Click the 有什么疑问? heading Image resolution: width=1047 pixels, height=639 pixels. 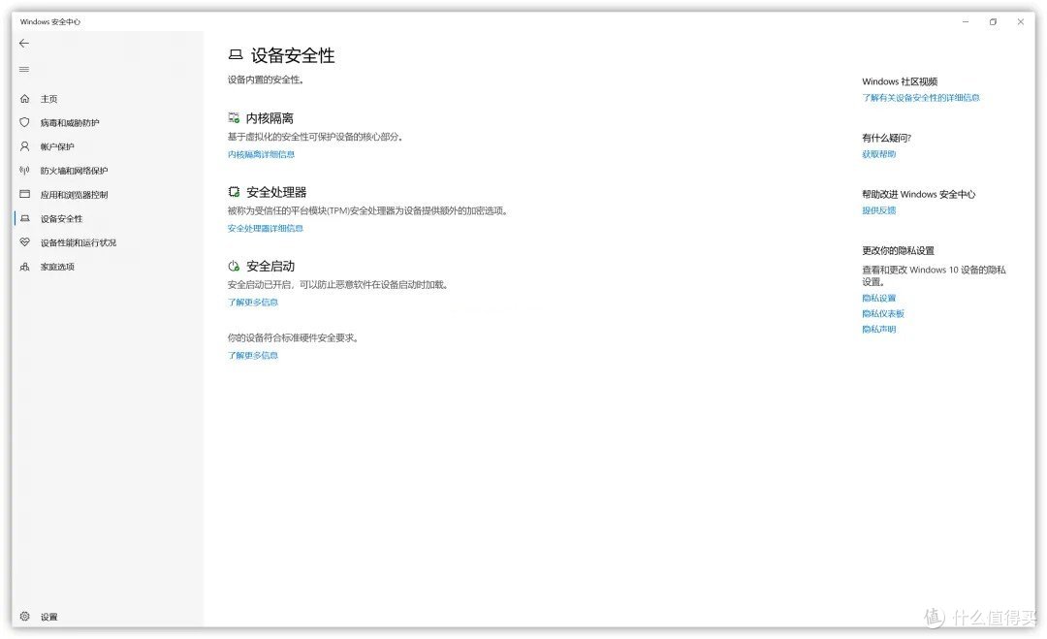pyautogui.click(x=886, y=139)
